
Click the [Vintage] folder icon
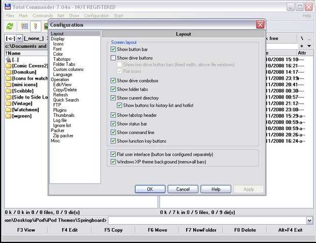pos(8,103)
